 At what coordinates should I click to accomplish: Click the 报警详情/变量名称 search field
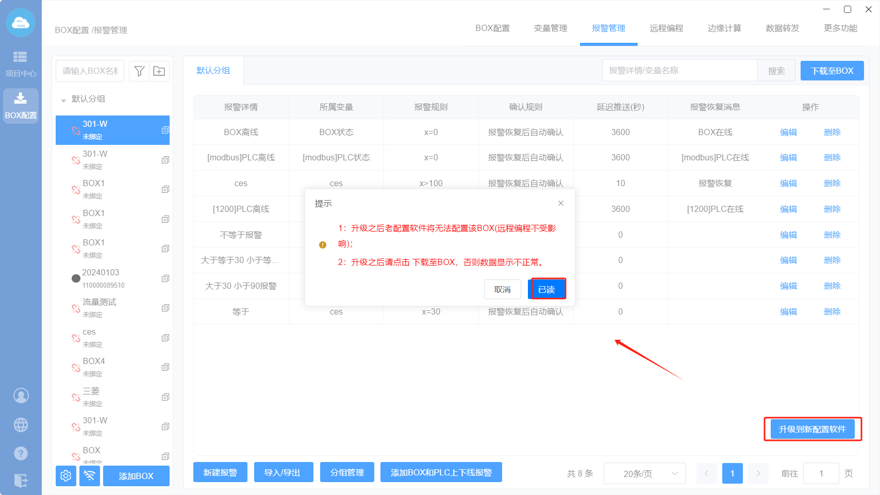pyautogui.click(x=679, y=71)
